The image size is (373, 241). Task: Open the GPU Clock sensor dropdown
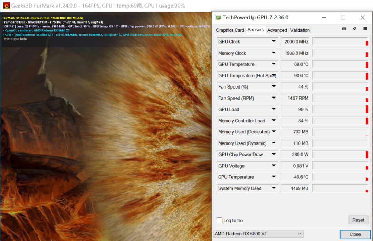[274, 41]
